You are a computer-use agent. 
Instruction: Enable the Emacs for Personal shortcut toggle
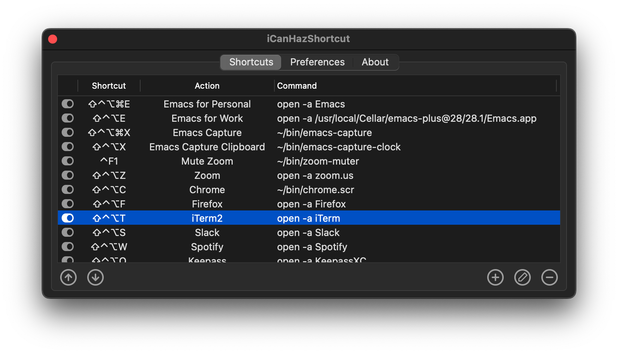click(x=68, y=104)
